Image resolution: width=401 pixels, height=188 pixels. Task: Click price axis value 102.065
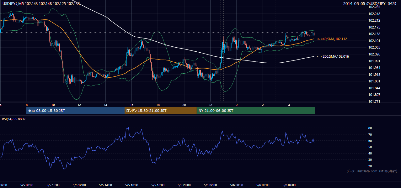[374, 47]
